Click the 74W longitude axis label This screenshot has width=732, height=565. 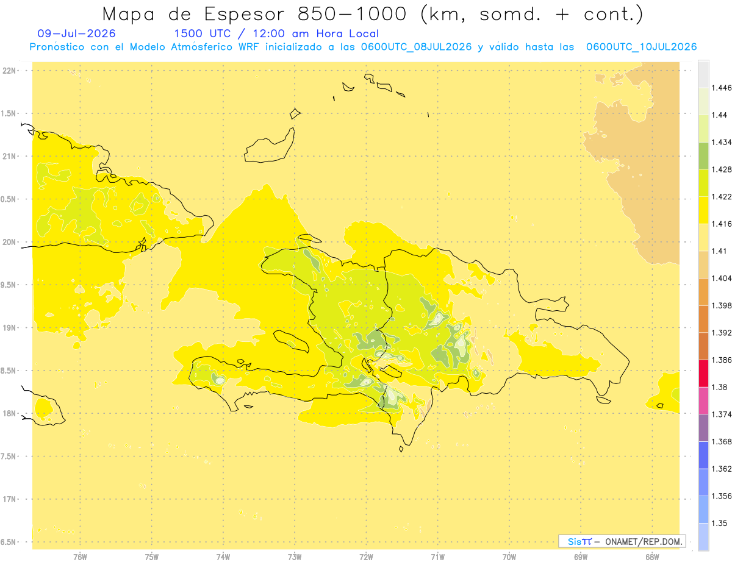pos(223,557)
